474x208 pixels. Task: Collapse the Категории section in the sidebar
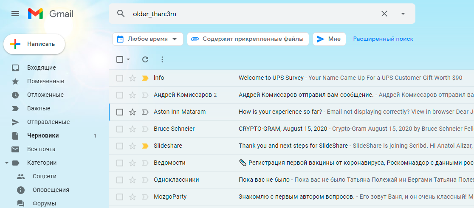coord(6,163)
